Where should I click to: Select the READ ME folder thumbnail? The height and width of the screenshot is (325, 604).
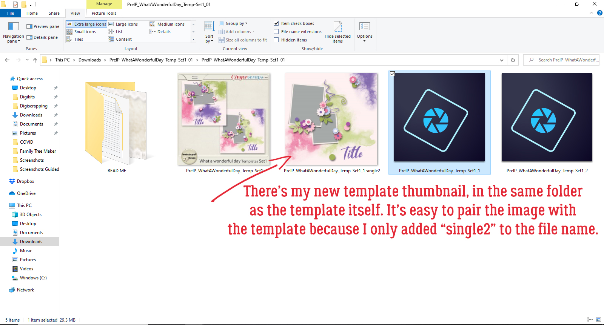pos(117,123)
